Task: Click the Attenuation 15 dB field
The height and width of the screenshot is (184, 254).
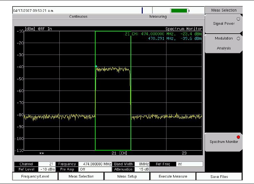Action: pyautogui.click(x=141, y=169)
